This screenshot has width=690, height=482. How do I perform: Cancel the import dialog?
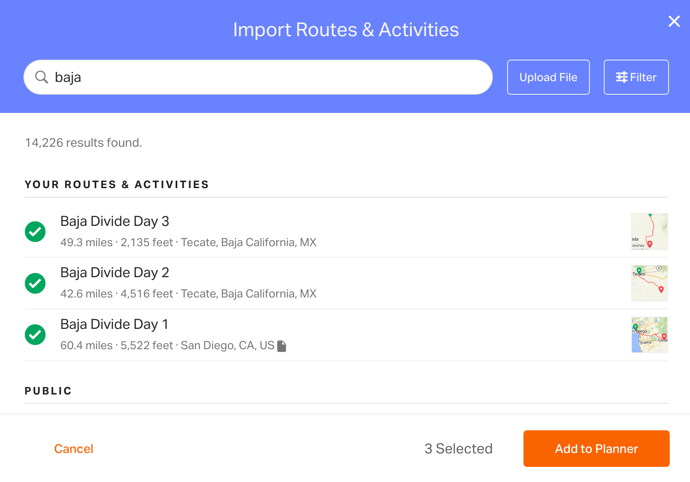(74, 449)
